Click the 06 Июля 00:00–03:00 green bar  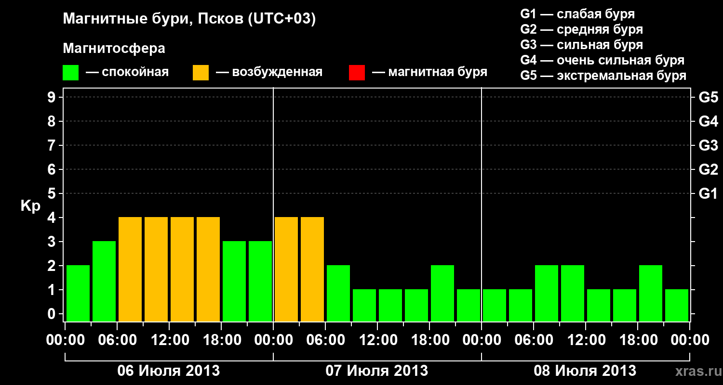pos(78,293)
